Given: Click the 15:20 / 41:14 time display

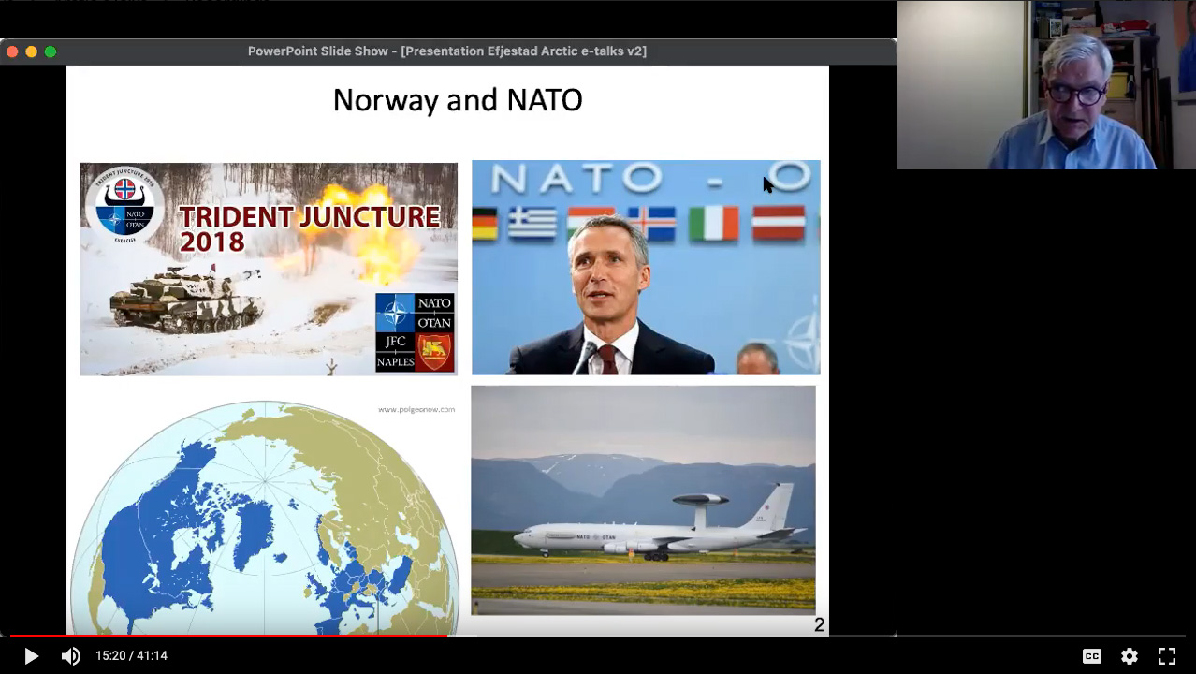Looking at the screenshot, I should tap(131, 656).
